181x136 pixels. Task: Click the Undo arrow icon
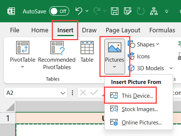79,11
